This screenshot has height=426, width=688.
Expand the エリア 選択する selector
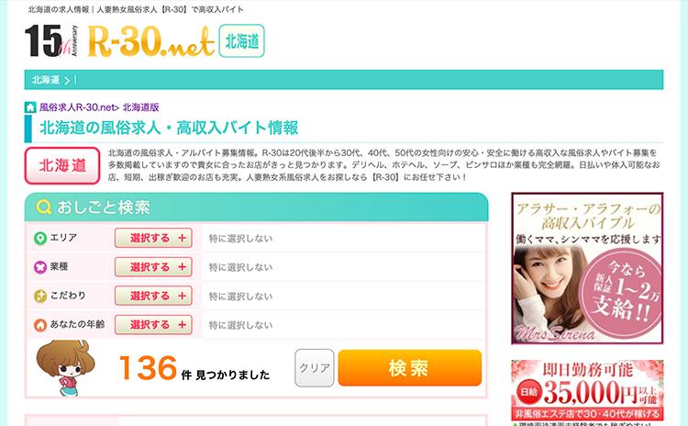pyautogui.click(x=153, y=238)
